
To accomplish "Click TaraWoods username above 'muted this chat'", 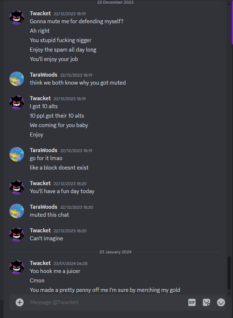I will pos(44,207).
